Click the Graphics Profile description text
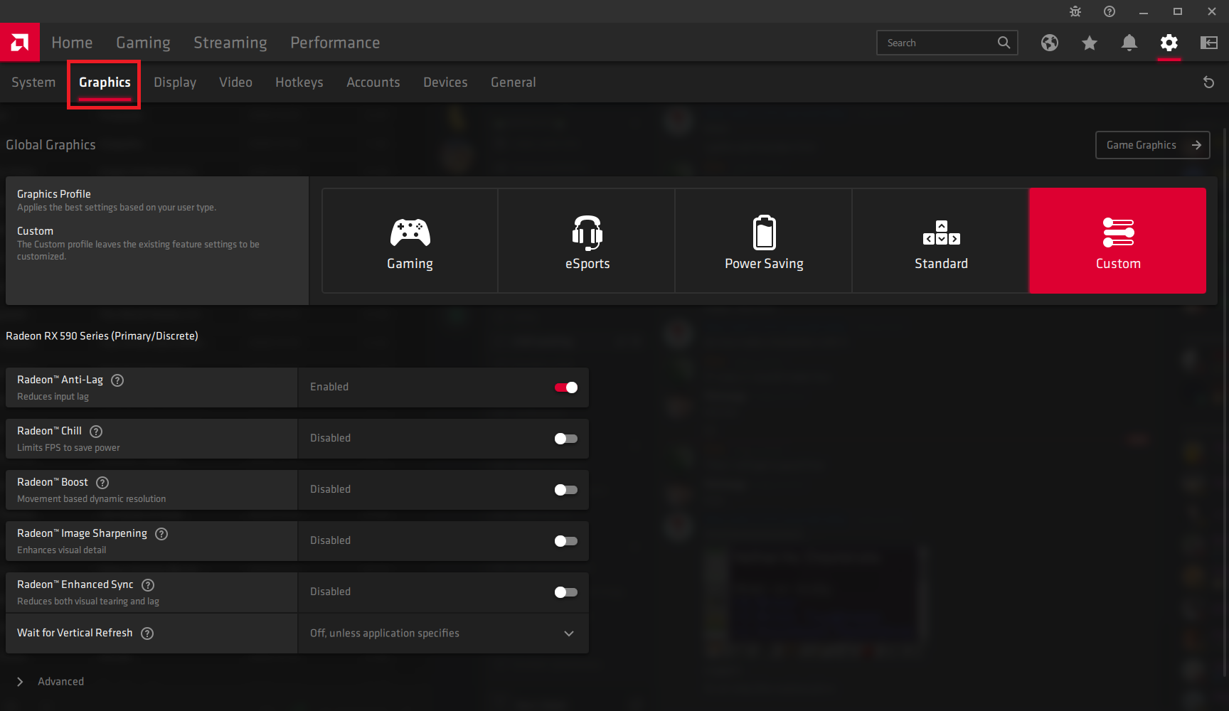The image size is (1229, 711). click(117, 208)
